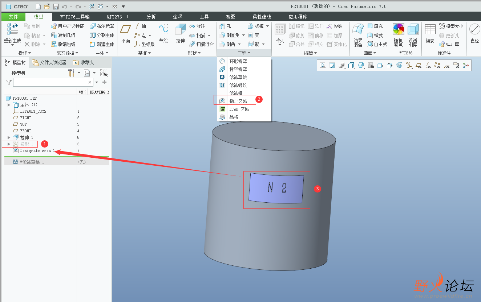
Task: Open the 基准 group dropdown
Action: (144, 53)
